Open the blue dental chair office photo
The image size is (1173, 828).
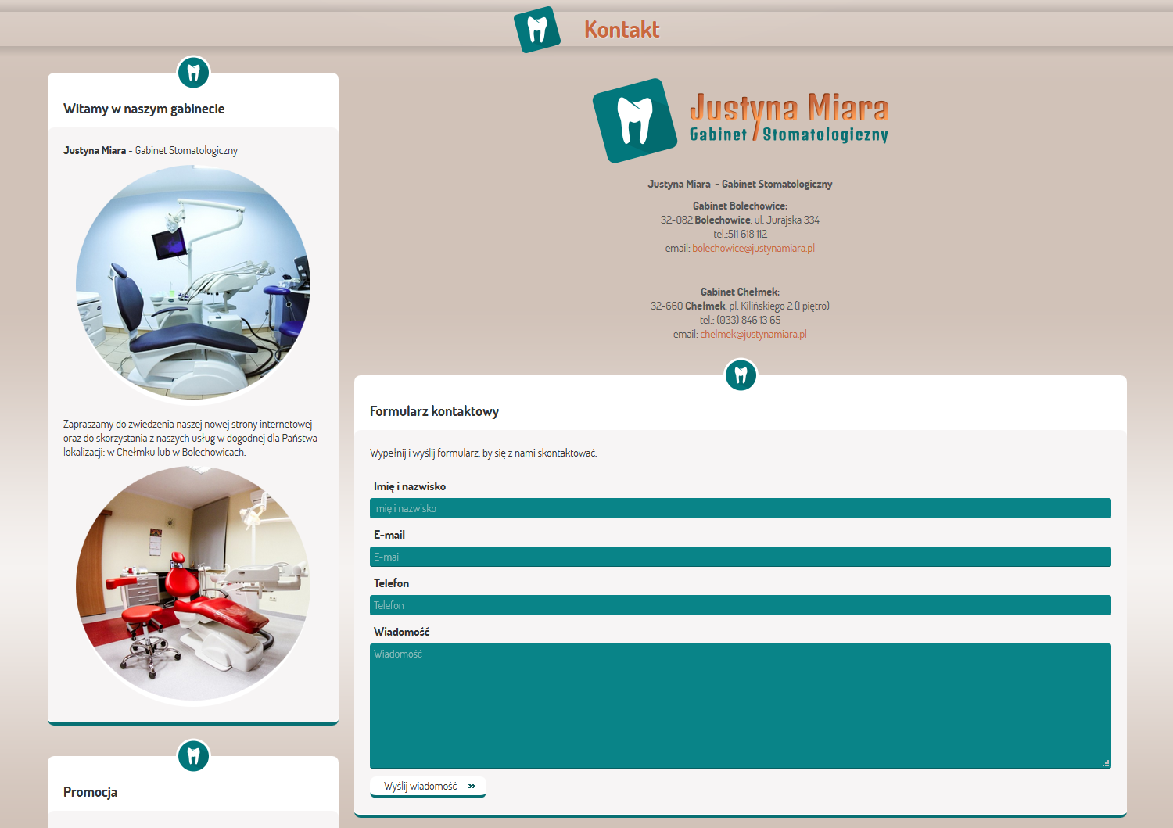tap(193, 283)
